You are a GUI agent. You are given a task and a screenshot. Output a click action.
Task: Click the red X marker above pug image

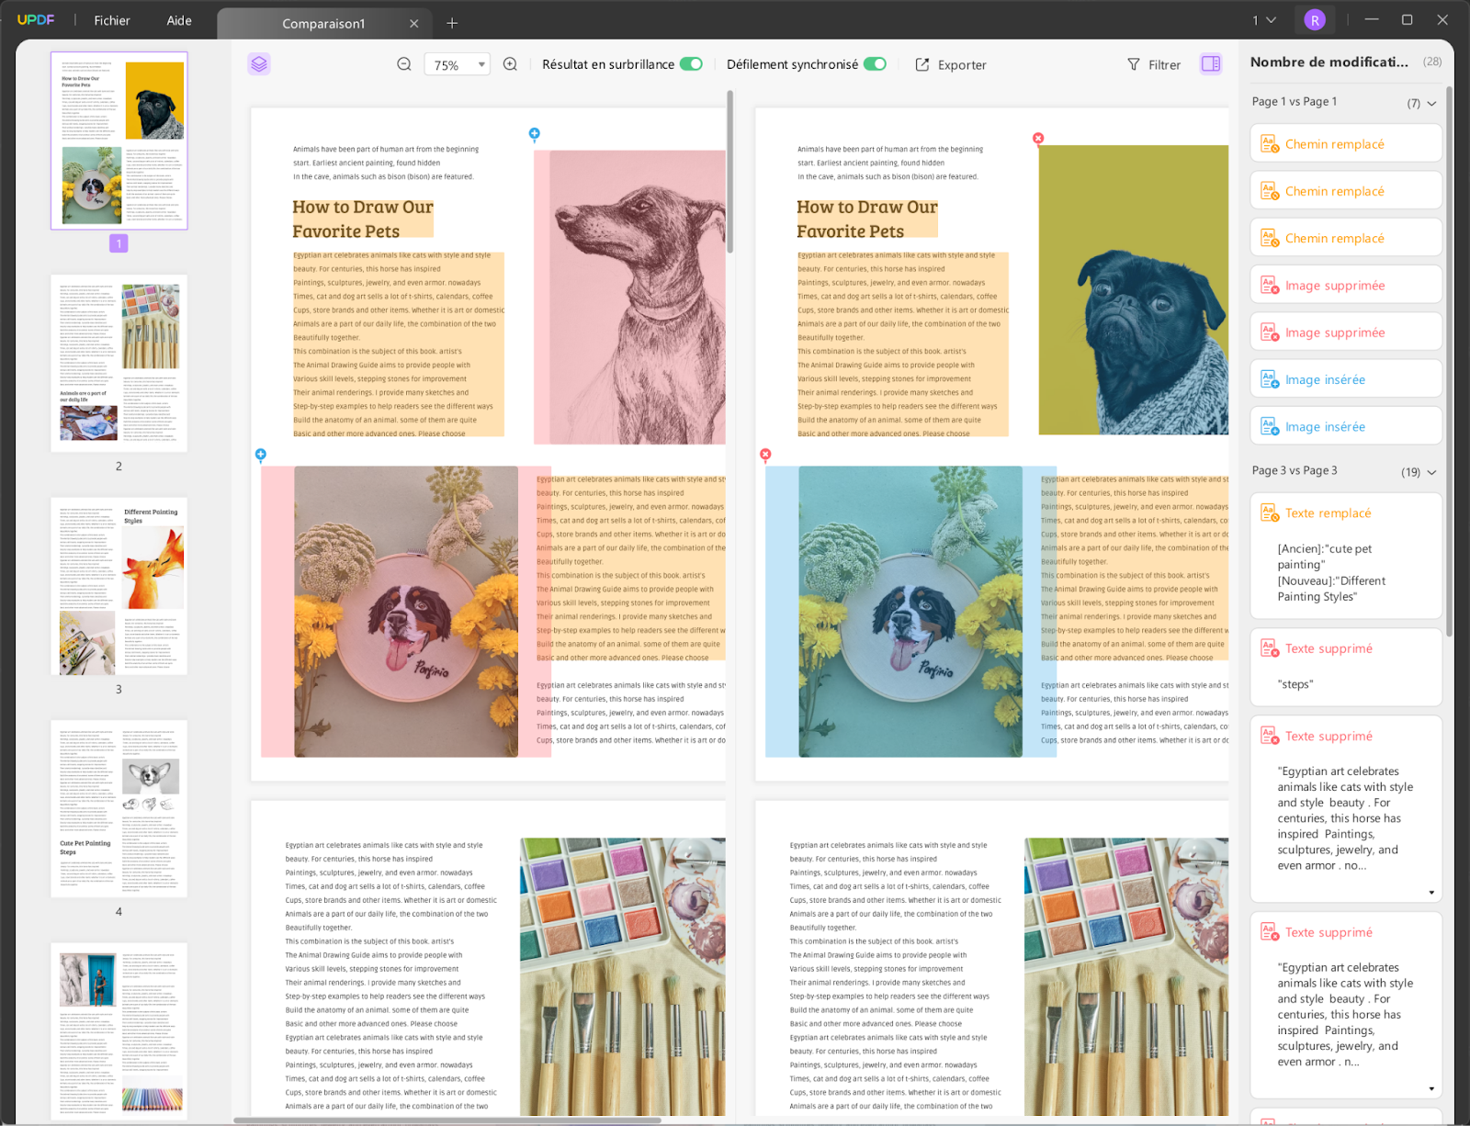[x=1038, y=139]
